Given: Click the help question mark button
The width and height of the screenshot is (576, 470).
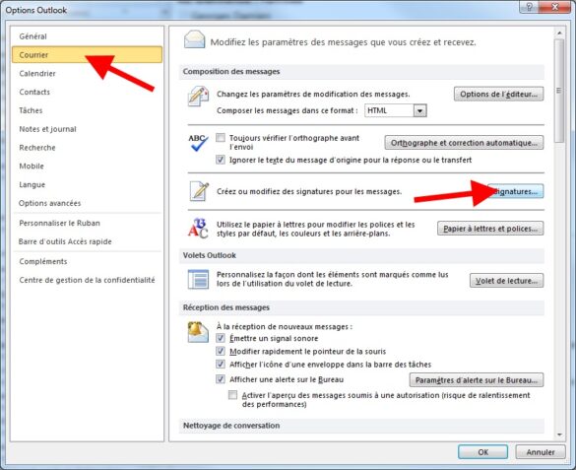Looking at the screenshot, I should 530,7.
